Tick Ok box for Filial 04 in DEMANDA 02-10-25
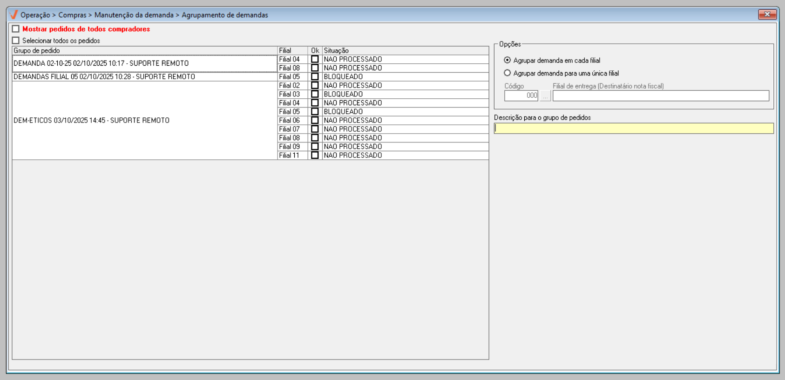Image resolution: width=785 pixels, height=380 pixels. coord(315,59)
